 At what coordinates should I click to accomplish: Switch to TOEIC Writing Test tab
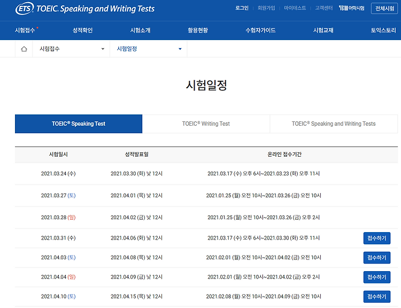pyautogui.click(x=206, y=124)
